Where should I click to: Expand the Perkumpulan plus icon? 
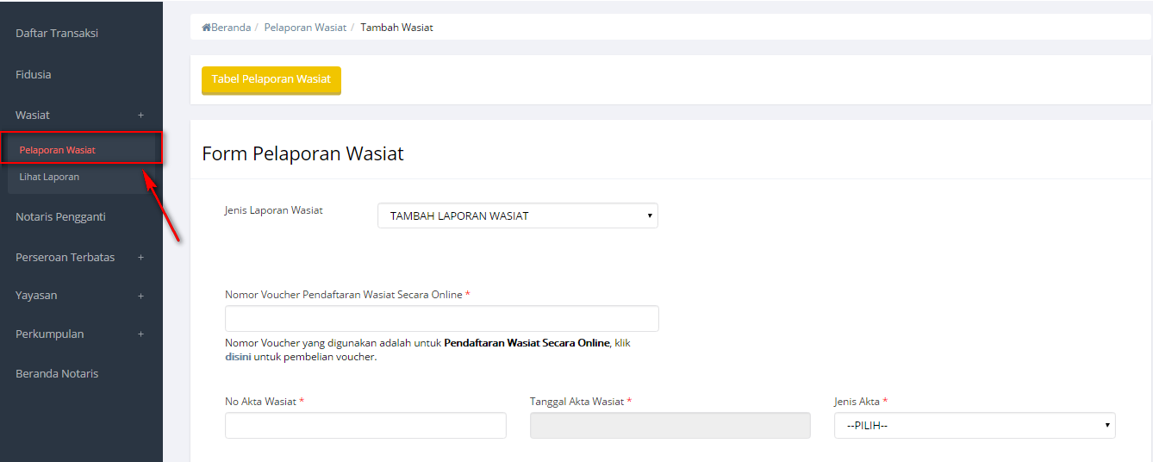click(x=140, y=334)
